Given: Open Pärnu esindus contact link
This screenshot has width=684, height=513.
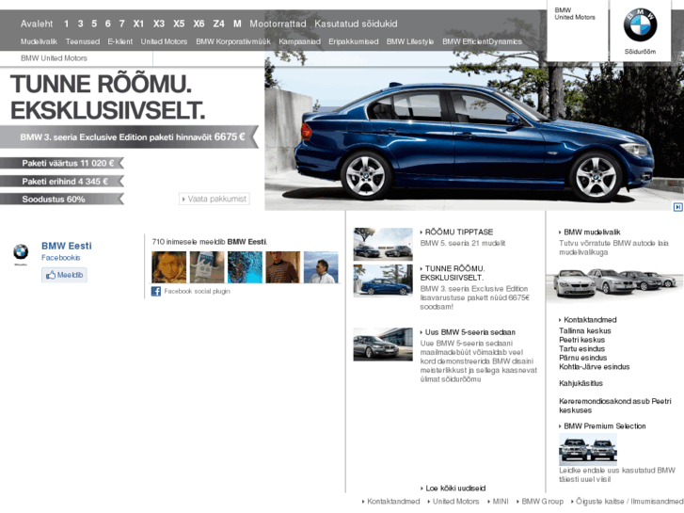Looking at the screenshot, I should [582, 358].
